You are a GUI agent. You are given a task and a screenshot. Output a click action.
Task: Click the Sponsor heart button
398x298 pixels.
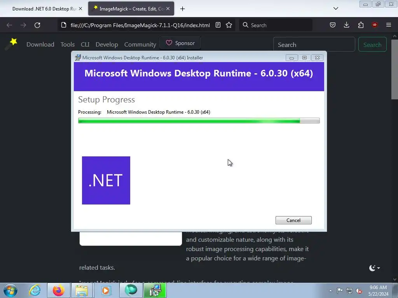pos(180,43)
